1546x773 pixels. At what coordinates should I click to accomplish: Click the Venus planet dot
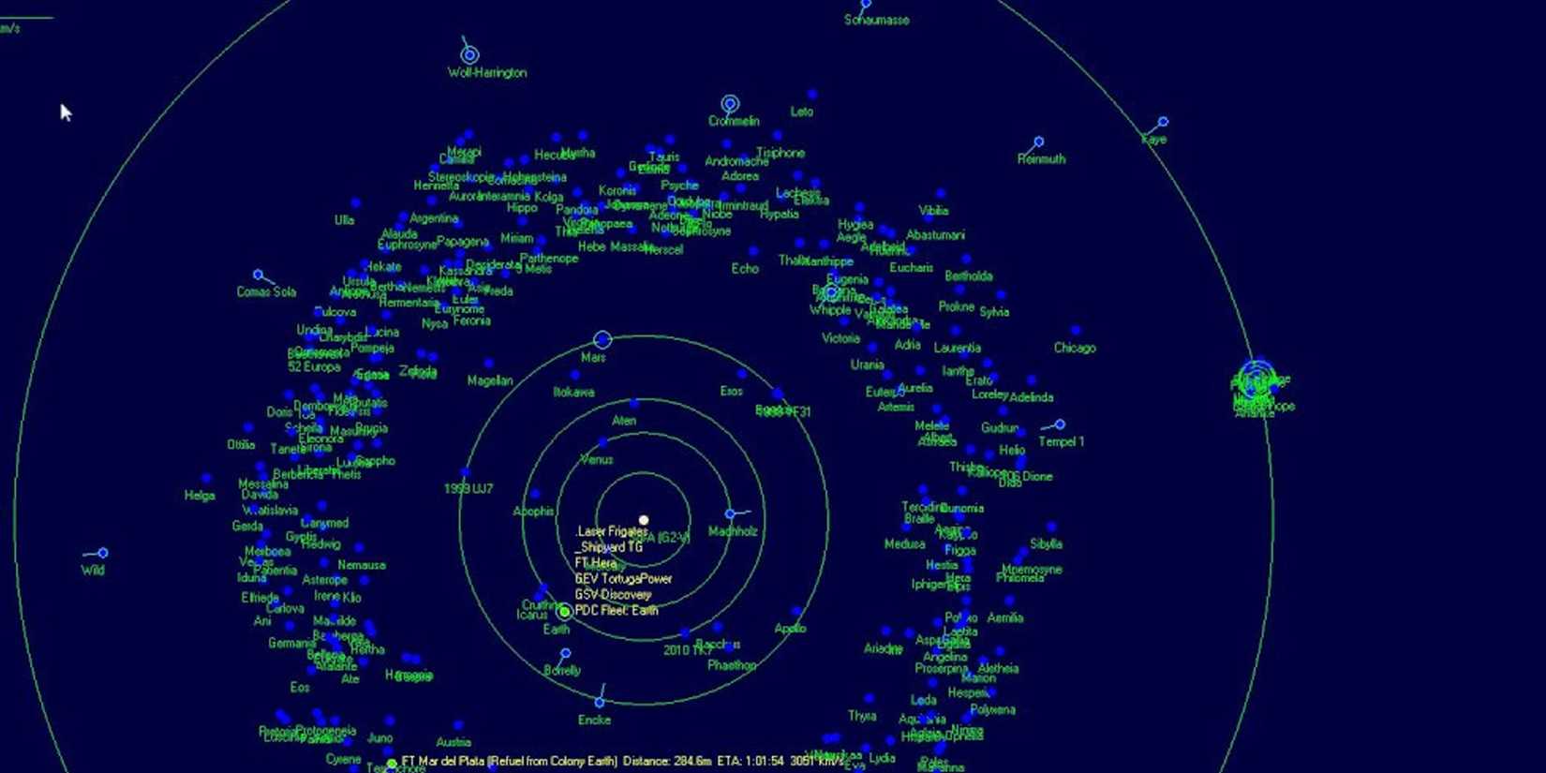pos(602,442)
